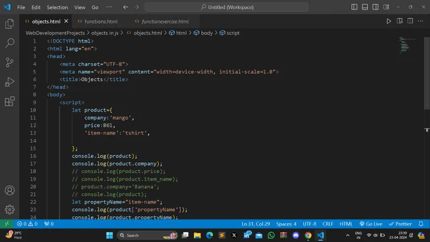430x242 pixels.
Task: Show hidden tray icons chevron
Action: click(347, 236)
